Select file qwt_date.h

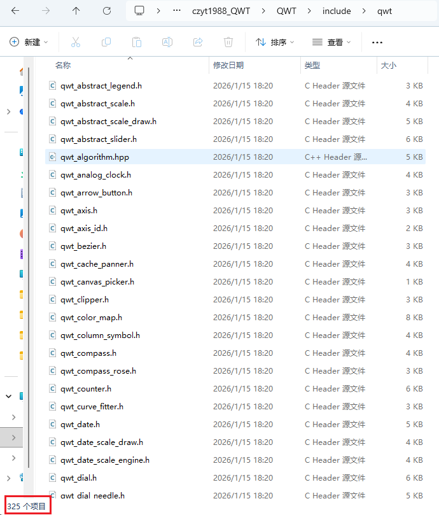pyautogui.click(x=235, y=425)
